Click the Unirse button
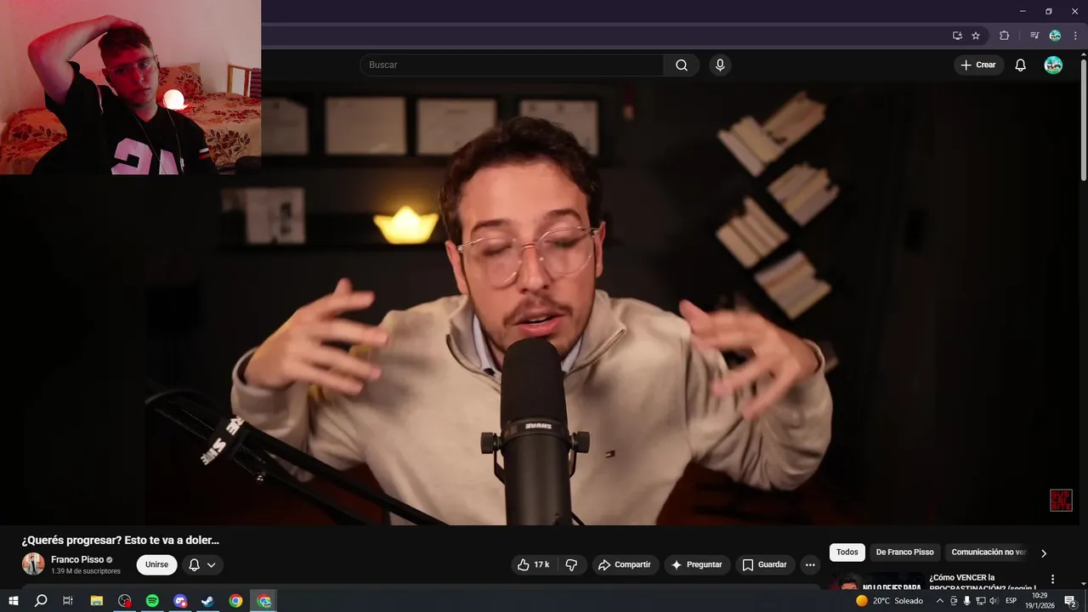 [x=156, y=564]
